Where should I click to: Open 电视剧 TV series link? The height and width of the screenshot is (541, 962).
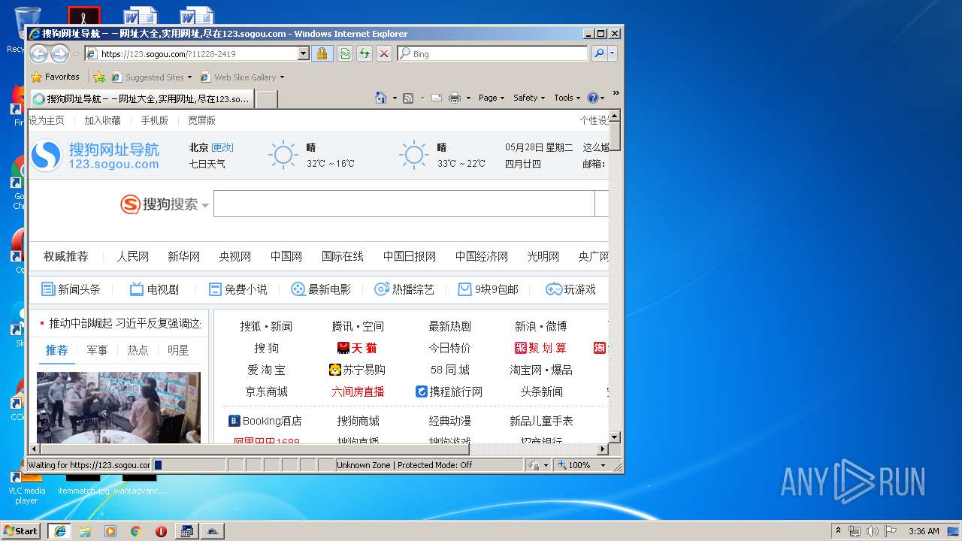154,289
